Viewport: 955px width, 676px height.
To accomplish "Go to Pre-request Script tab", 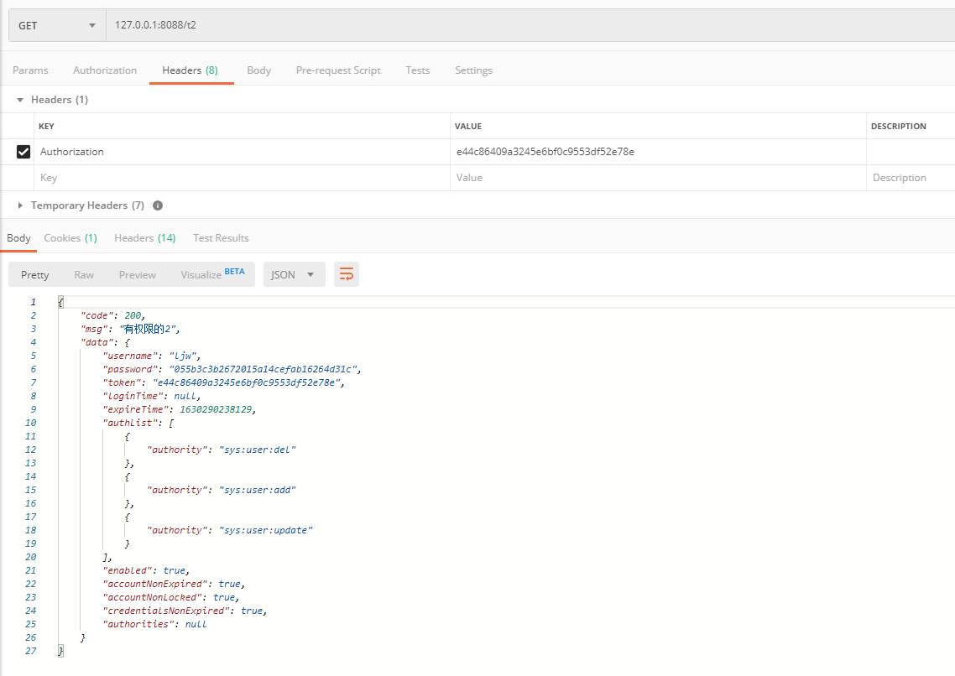I will (x=338, y=70).
